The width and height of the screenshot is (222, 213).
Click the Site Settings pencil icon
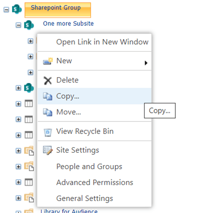(x=48, y=150)
